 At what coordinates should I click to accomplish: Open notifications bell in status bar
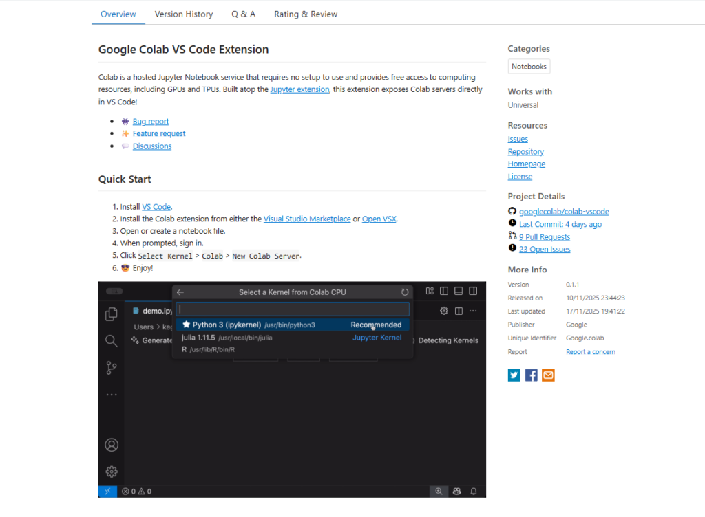474,492
